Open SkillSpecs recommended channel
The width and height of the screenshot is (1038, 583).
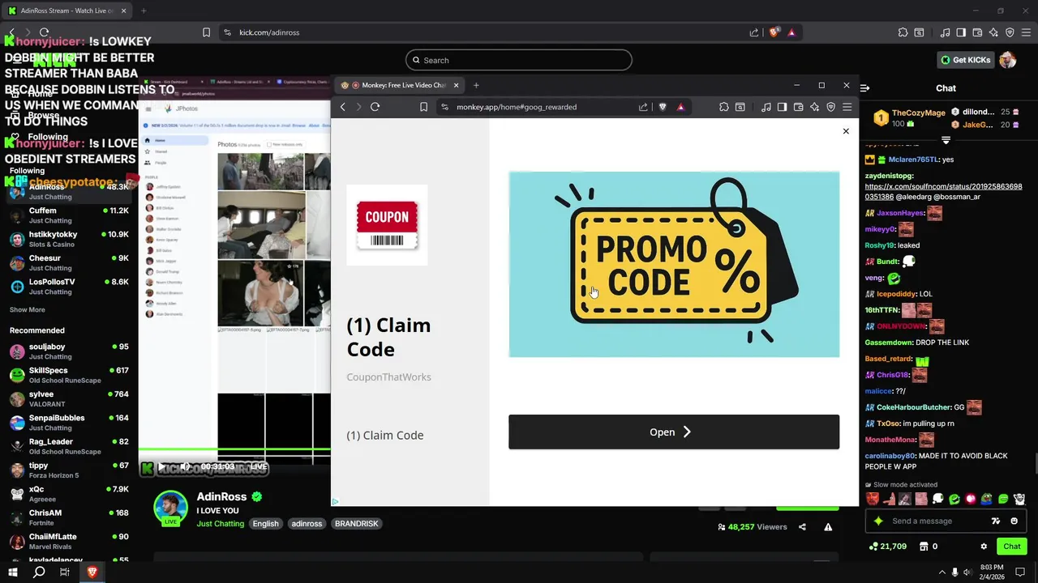click(69, 375)
